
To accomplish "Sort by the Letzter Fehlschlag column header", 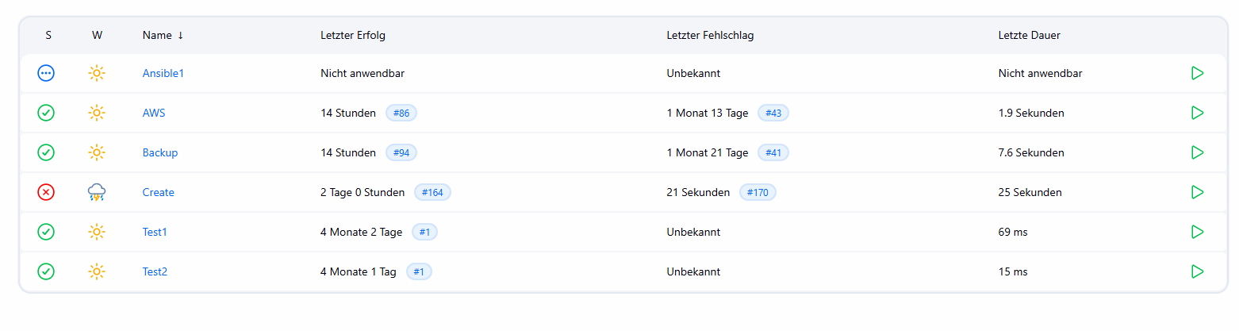I will [x=709, y=35].
